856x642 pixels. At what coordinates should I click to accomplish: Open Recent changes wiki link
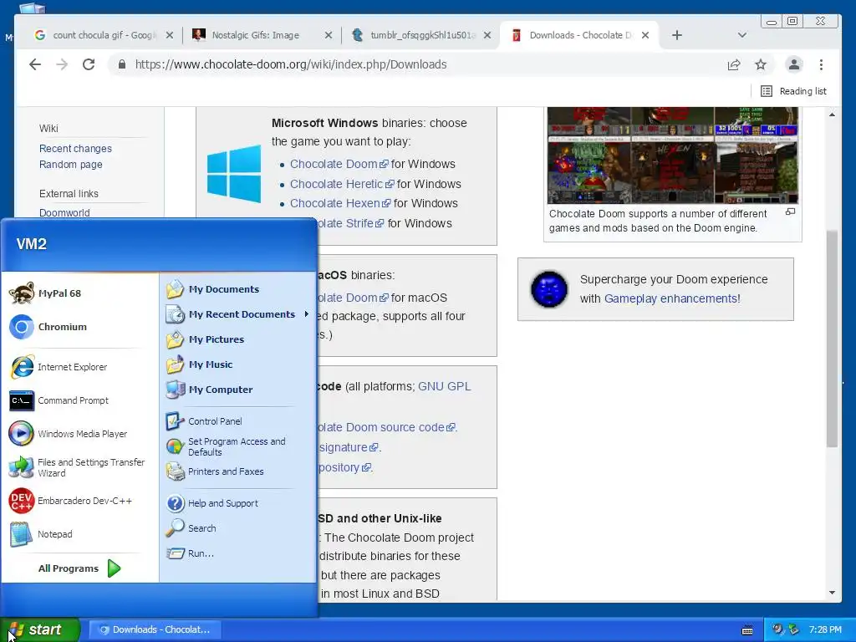point(75,149)
